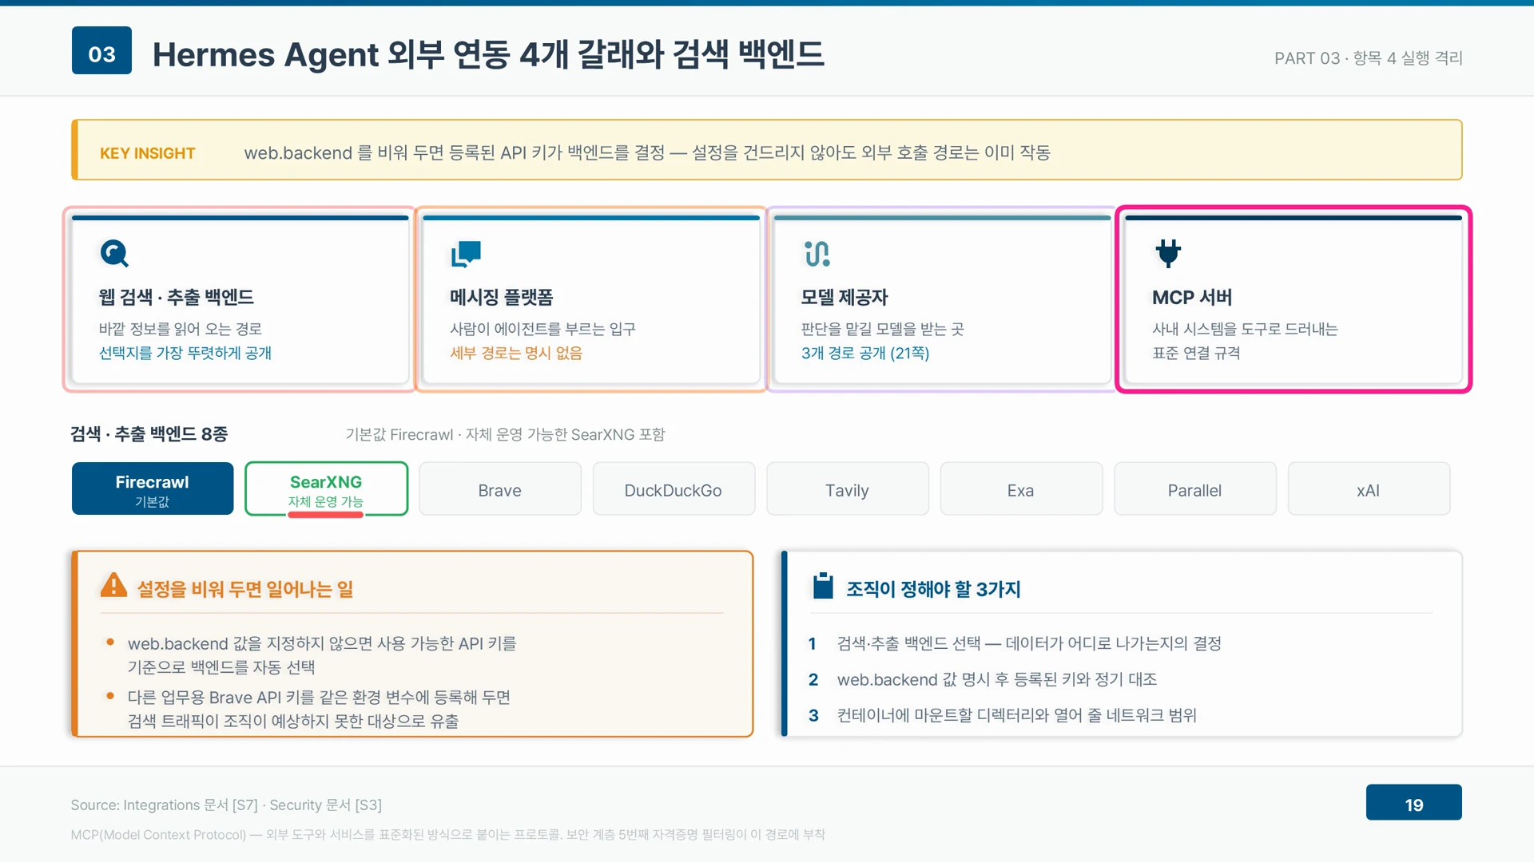Select the Firecrawl default backend chip
Screen dimensions: 1534x862
(x=153, y=488)
